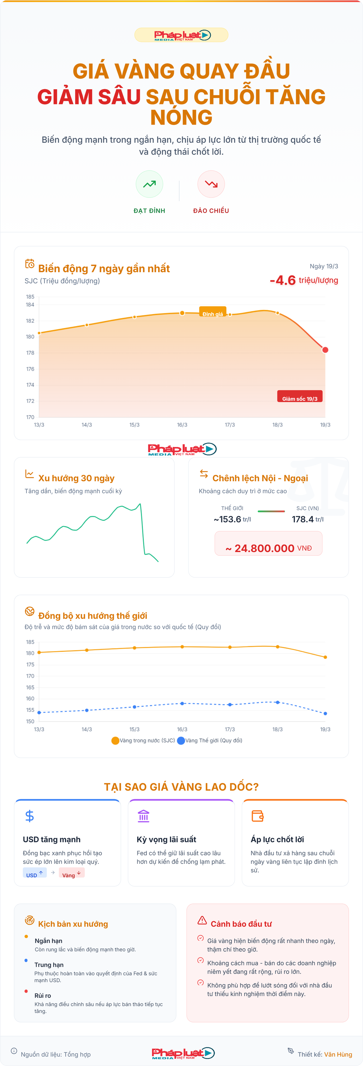Toggle the Vàng Thế giới (Quy đổi) legend entry
This screenshot has width=363, height=1066.
click(210, 740)
